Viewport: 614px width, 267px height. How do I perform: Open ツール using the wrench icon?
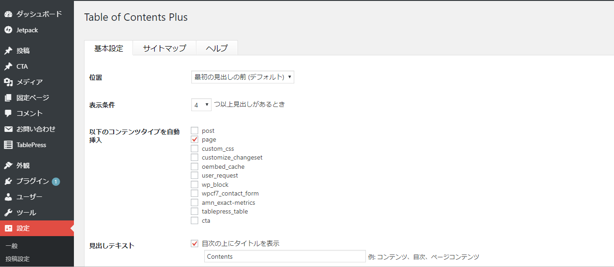(8, 213)
